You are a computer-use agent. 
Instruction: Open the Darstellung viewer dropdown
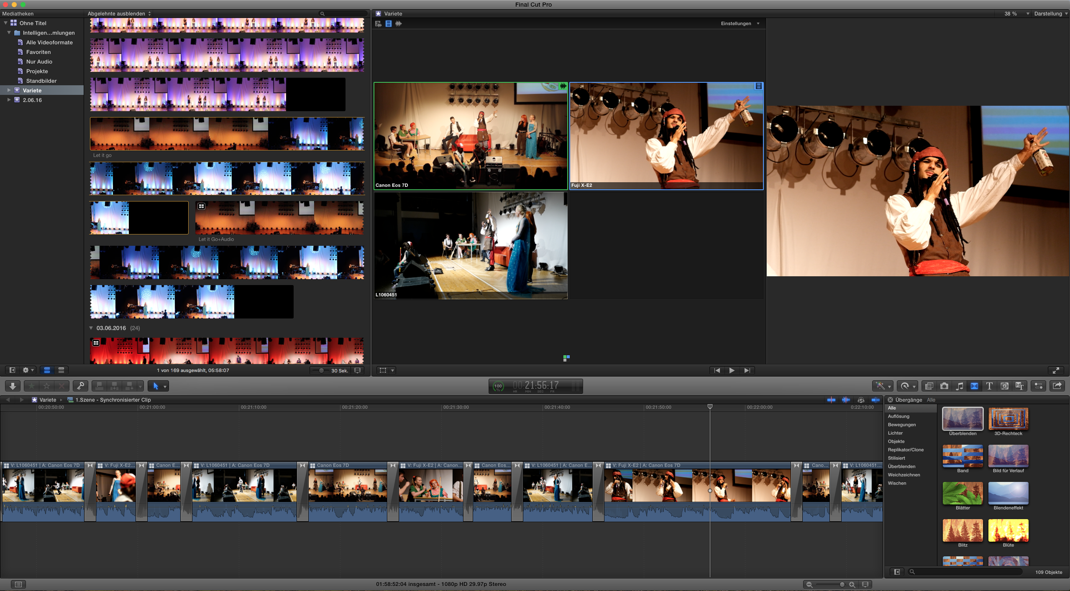point(1051,14)
